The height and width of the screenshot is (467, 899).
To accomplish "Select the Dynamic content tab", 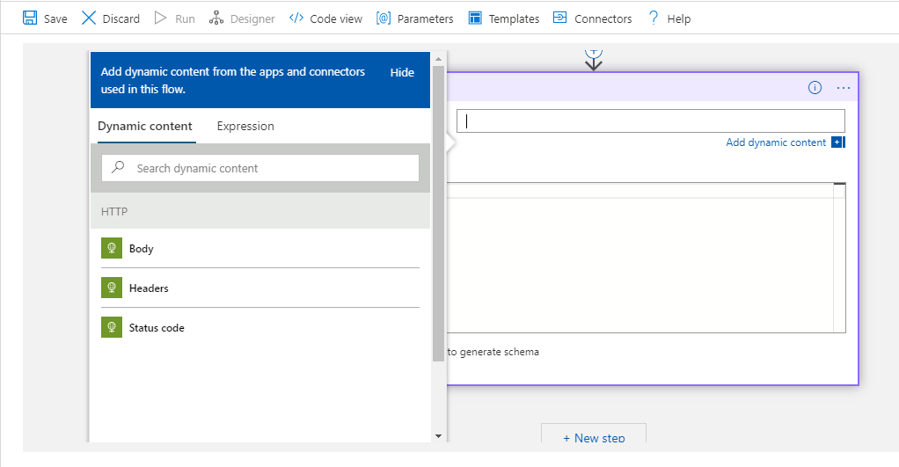I will click(x=145, y=126).
